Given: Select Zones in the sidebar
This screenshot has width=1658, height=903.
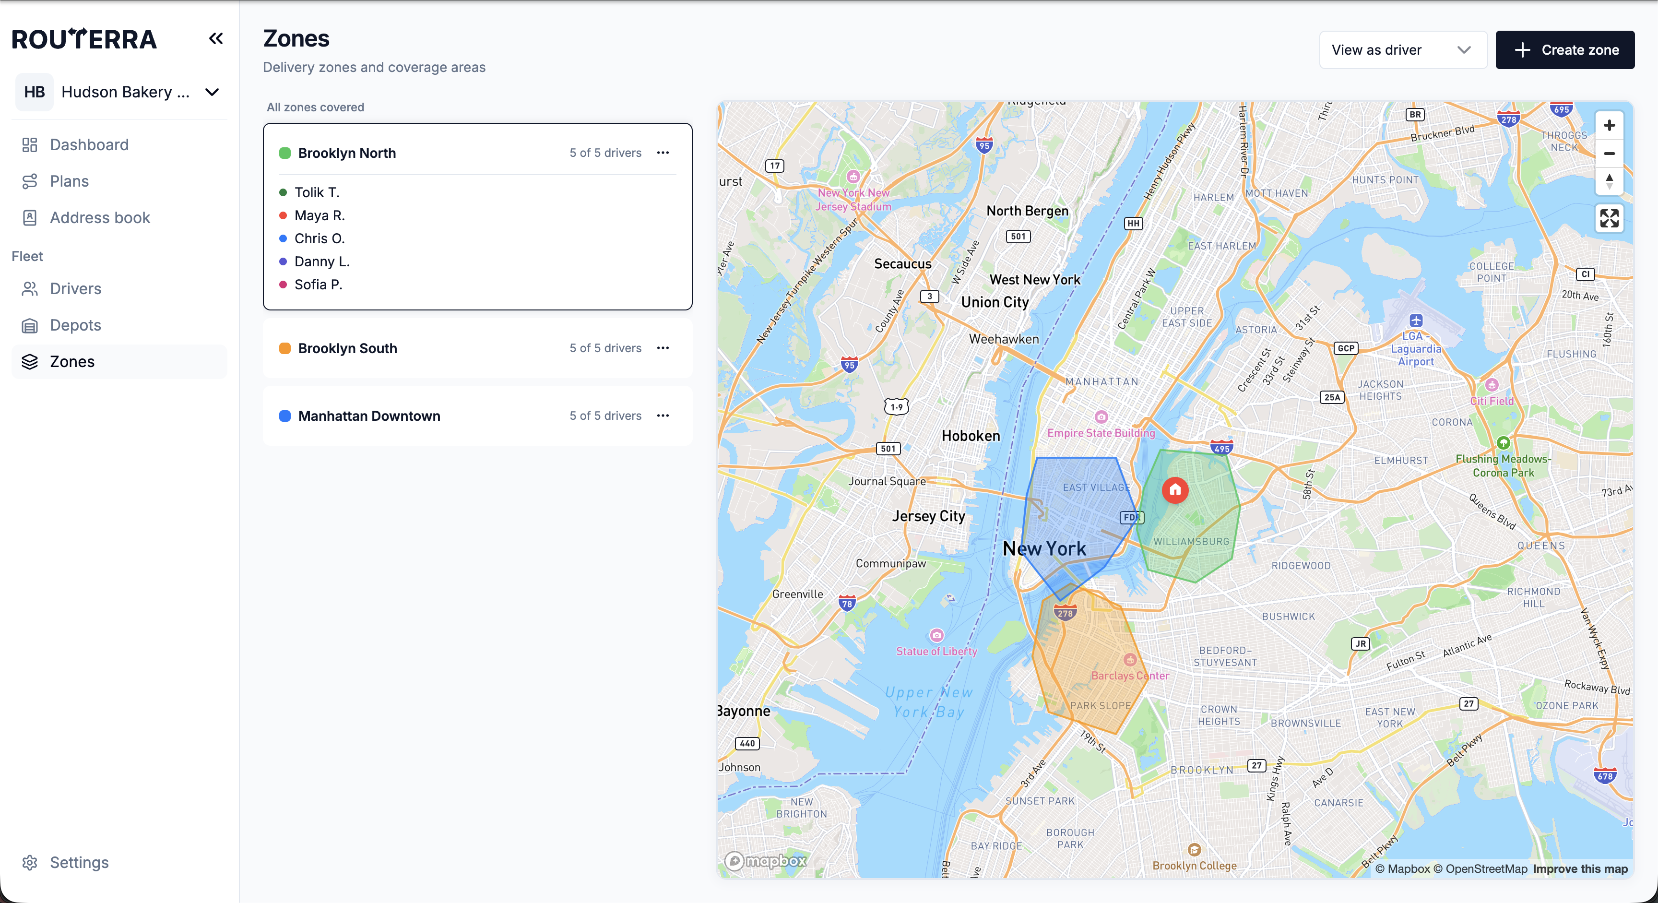Looking at the screenshot, I should pos(119,362).
